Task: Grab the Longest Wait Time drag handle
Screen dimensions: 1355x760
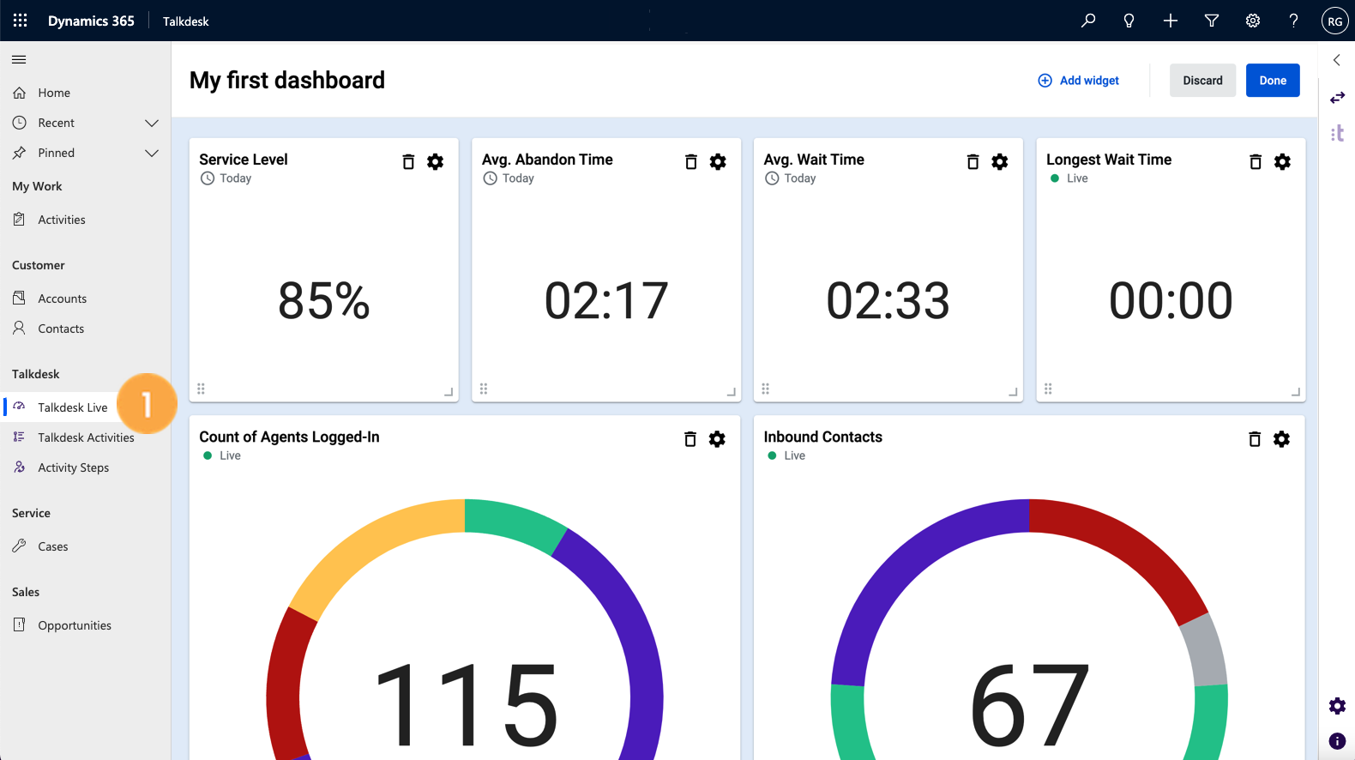Action: [x=1048, y=389]
